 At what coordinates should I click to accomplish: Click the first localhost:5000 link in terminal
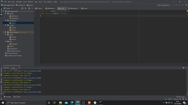(x=32, y=71)
